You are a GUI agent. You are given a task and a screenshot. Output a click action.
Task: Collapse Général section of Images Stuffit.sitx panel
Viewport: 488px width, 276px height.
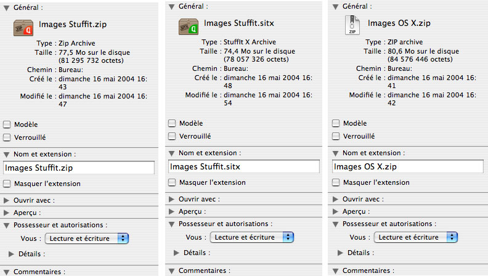(x=172, y=6)
